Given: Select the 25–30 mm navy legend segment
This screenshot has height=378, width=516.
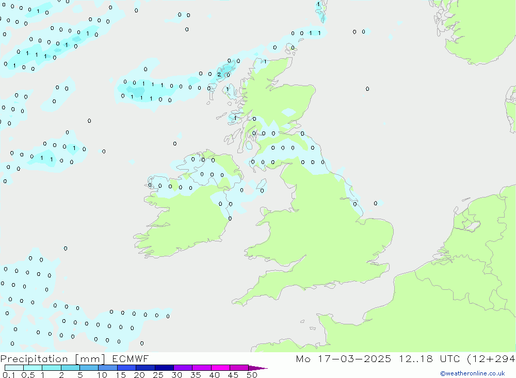Looking at the screenshot, I should tap(164, 368).
